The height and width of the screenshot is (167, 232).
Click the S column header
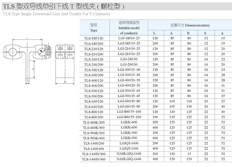click(205, 33)
